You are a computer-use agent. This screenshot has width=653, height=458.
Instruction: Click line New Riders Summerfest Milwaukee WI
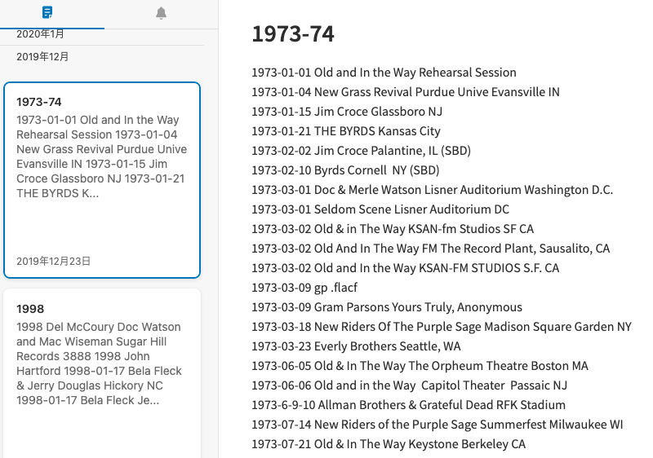pyautogui.click(x=438, y=424)
